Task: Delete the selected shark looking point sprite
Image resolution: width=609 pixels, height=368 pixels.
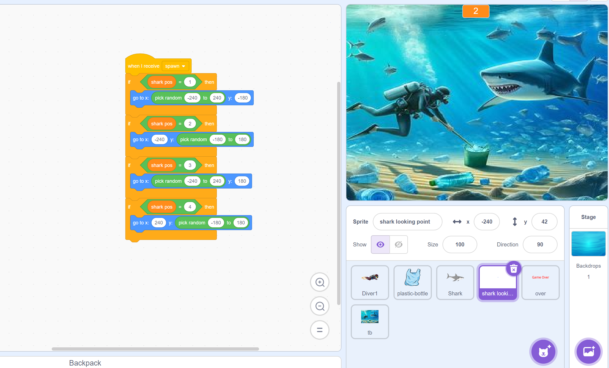Action: 513,269
